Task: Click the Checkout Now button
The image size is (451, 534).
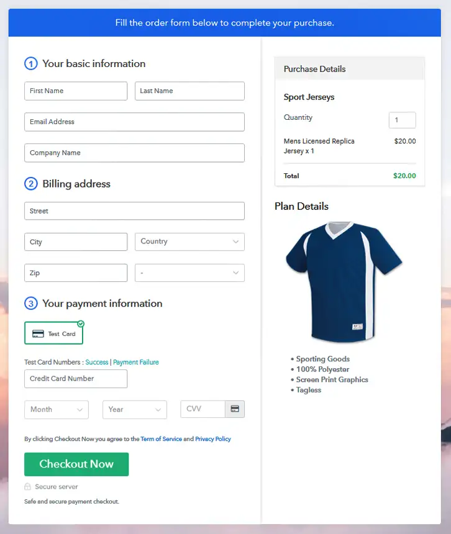Action: click(76, 464)
